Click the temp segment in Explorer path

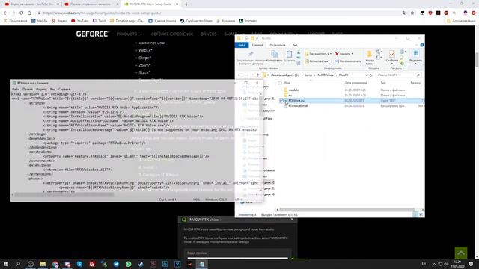(308, 75)
